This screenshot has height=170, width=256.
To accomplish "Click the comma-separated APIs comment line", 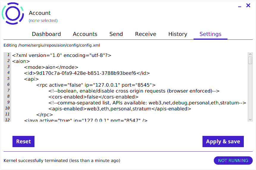I will click(147, 103).
